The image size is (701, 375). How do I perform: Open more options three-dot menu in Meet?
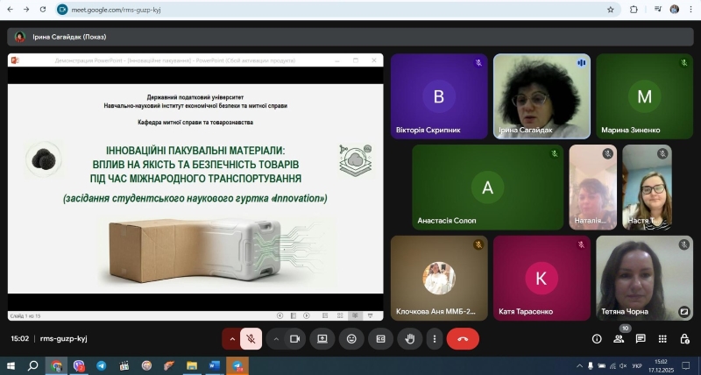pos(434,339)
